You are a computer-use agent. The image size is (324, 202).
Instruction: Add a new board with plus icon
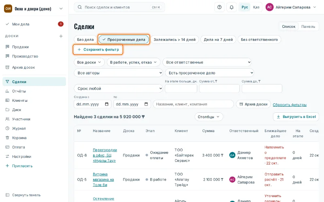(x=61, y=36)
